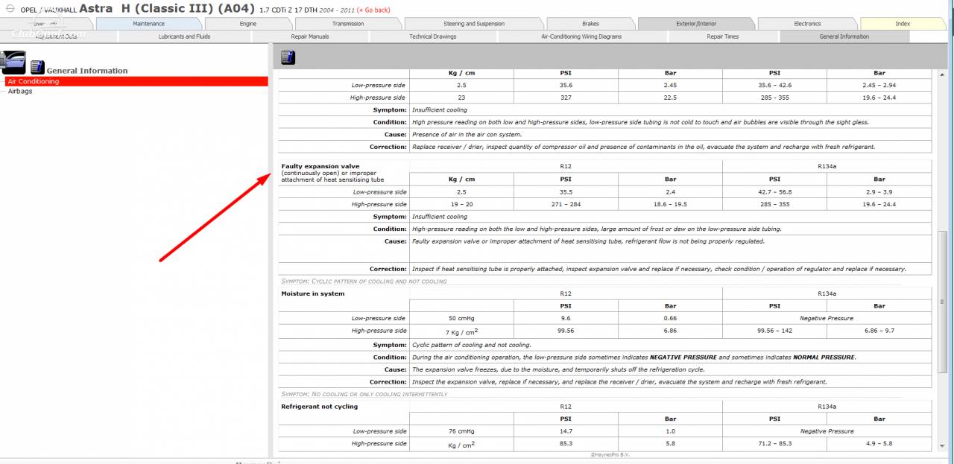
Task: Open the Index tab
Action: point(903,24)
